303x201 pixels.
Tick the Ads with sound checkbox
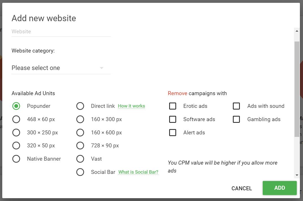pos(236,106)
